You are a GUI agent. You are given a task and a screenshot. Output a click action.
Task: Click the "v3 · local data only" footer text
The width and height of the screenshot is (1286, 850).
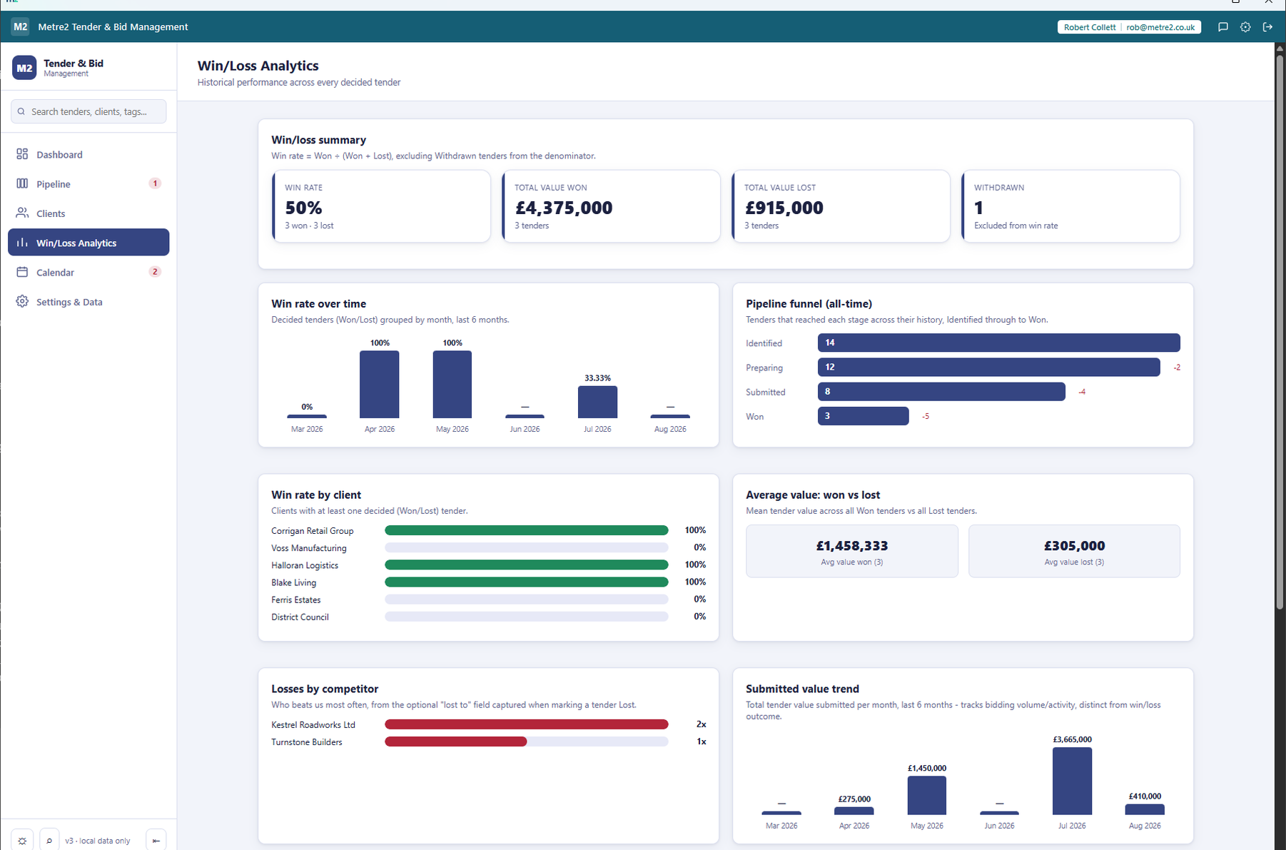point(98,841)
